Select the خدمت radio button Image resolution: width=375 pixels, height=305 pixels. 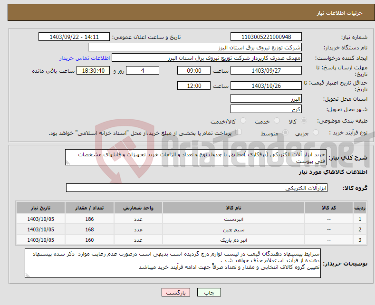pos(277,121)
